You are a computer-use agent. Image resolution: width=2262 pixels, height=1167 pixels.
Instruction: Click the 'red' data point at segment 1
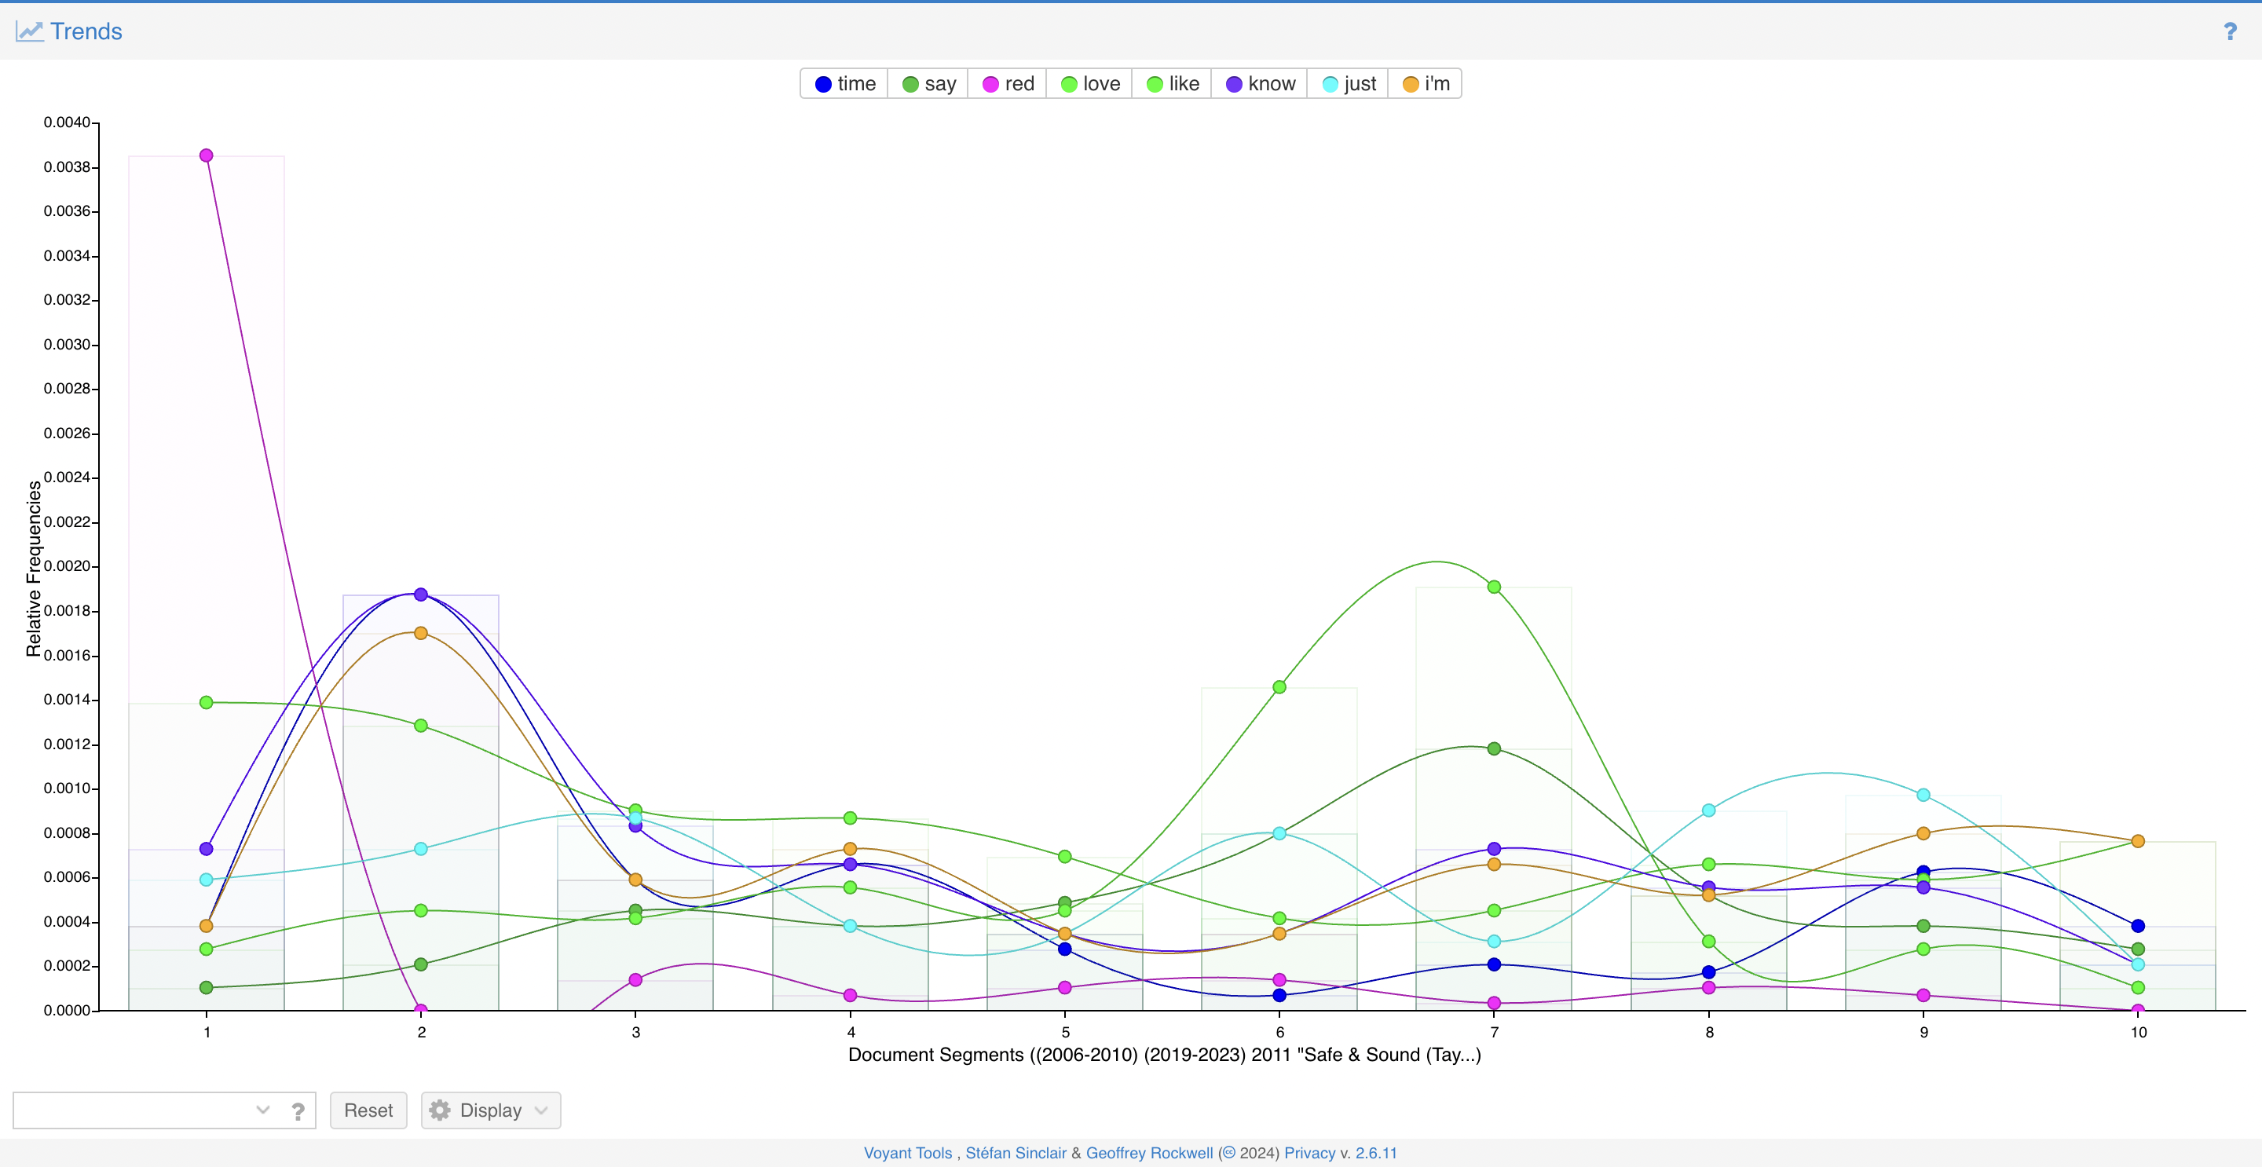pos(207,155)
